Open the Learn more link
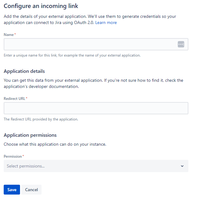 pos(106,23)
